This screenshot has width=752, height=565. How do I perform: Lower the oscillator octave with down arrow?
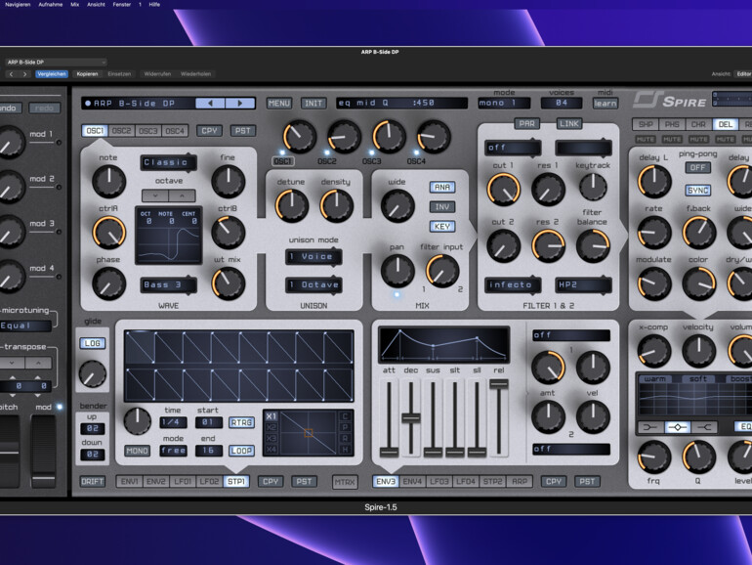click(x=155, y=196)
